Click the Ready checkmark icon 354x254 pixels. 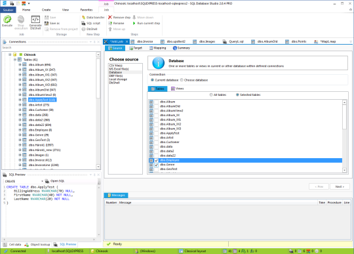[x=109, y=244]
